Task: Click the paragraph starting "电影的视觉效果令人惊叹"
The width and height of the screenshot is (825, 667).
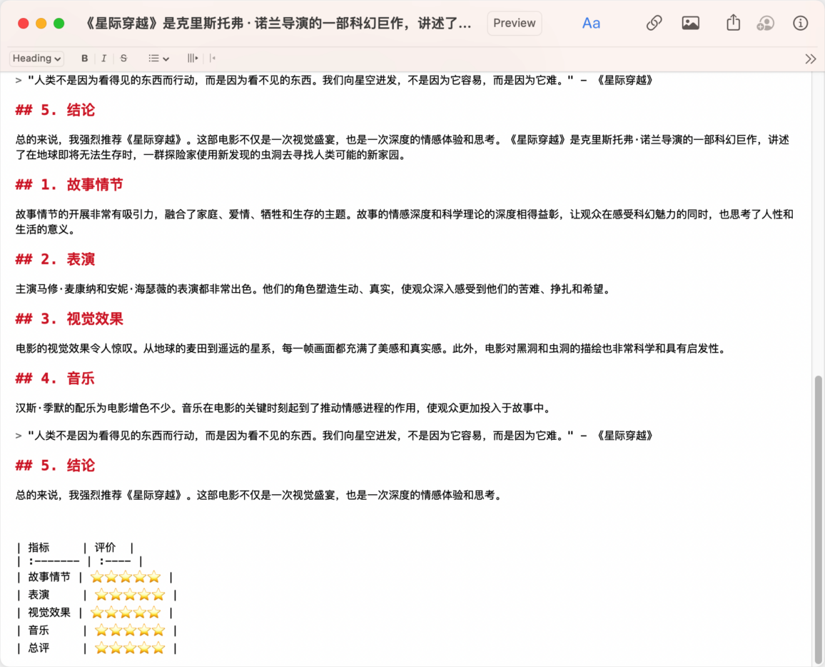Action: [x=372, y=348]
